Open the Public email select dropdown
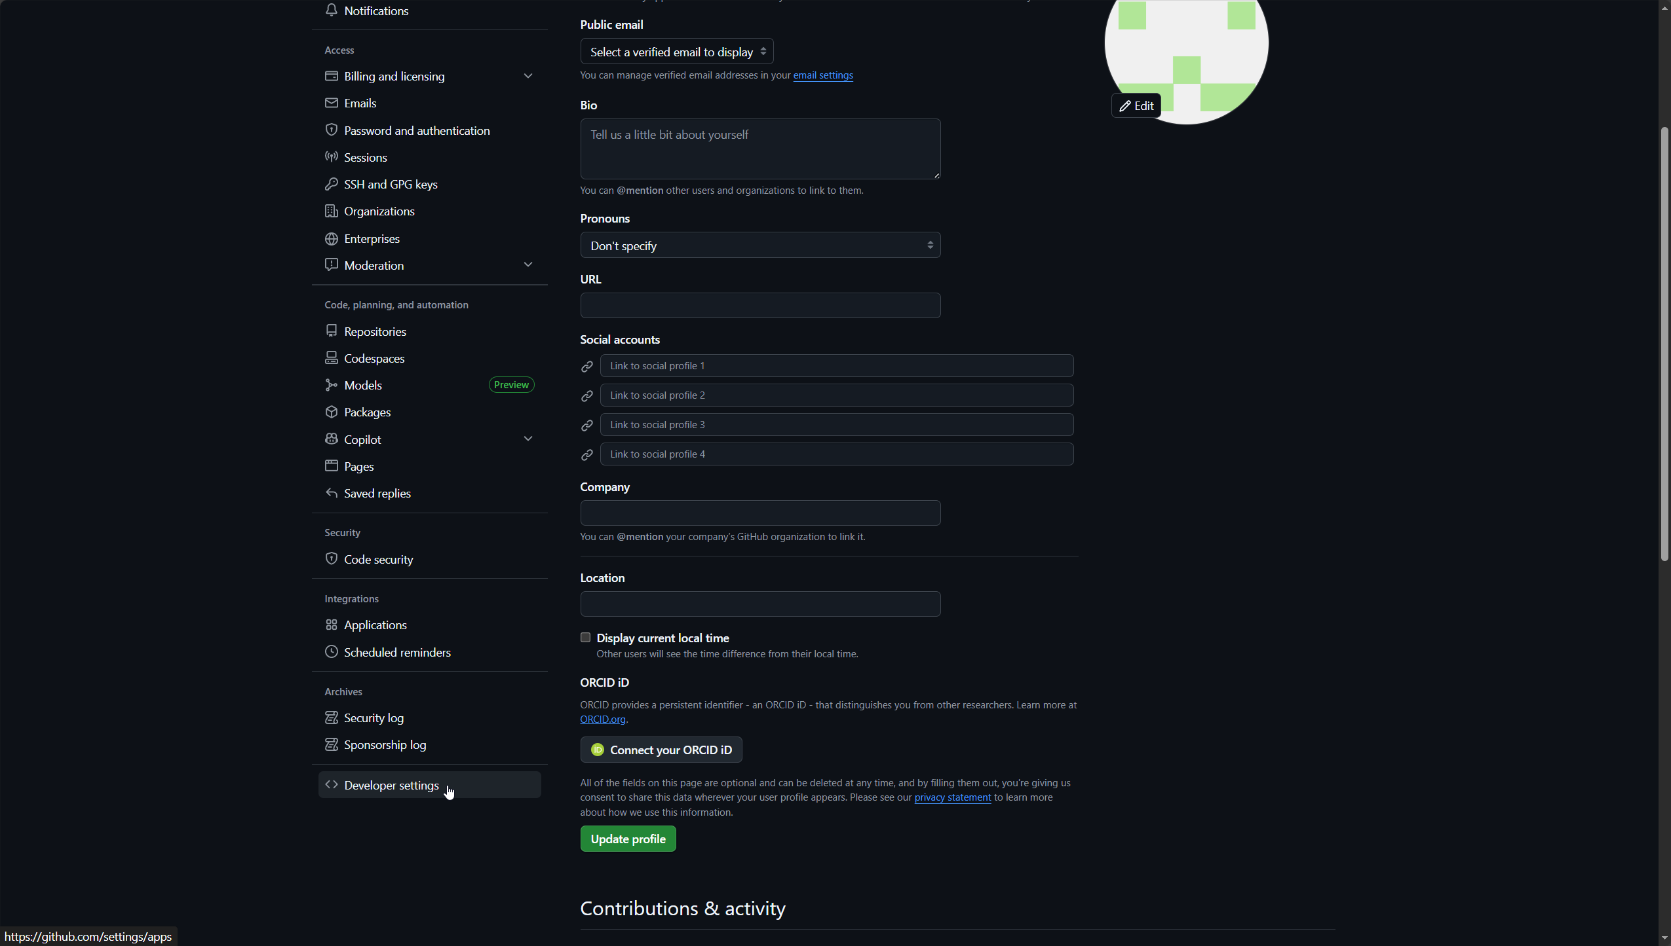 point(676,52)
